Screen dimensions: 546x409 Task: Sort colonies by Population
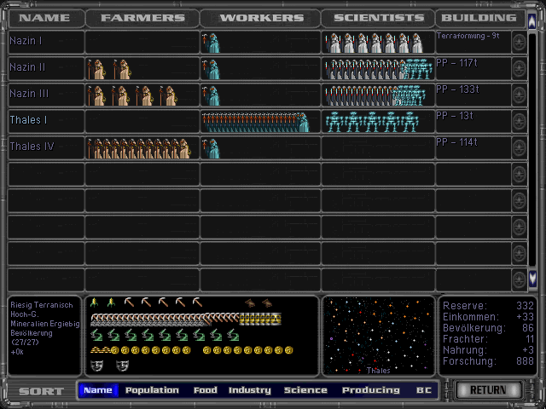[152, 390]
